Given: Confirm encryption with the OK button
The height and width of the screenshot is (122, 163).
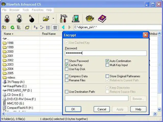Looking at the screenshot, I should tap(73, 109).
